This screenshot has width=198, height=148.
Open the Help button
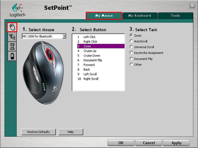coord(71,132)
